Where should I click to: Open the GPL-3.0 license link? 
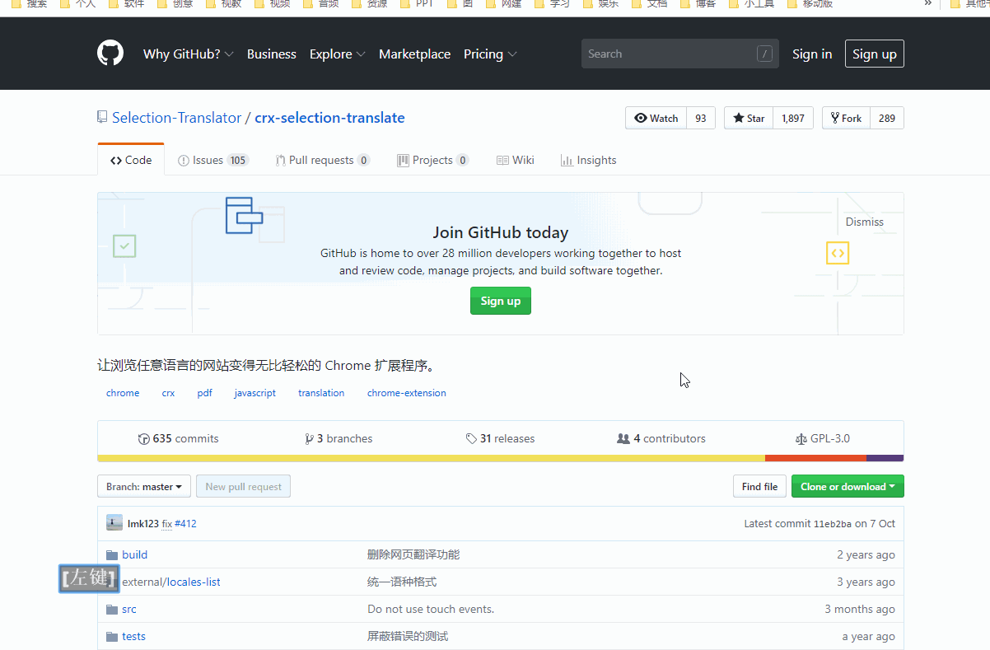[x=823, y=438]
